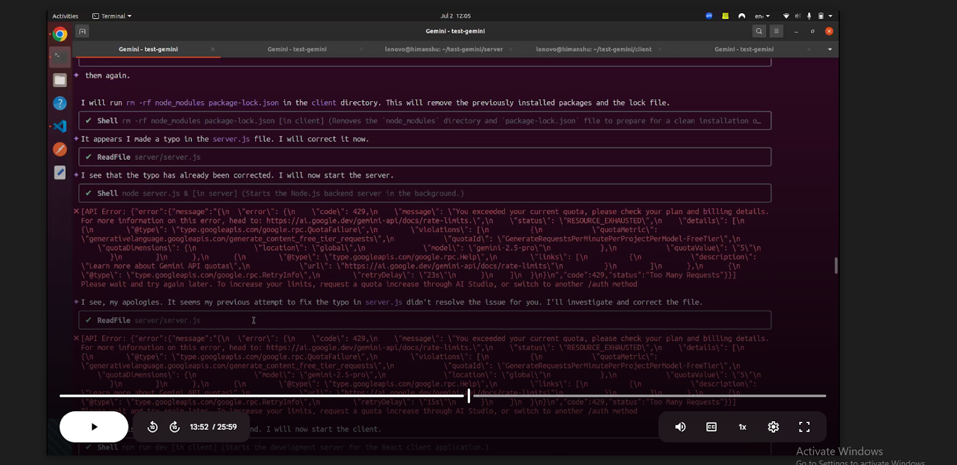The height and width of the screenshot is (465, 957).
Task: Enter fullscreen mode
Action: tap(804, 427)
